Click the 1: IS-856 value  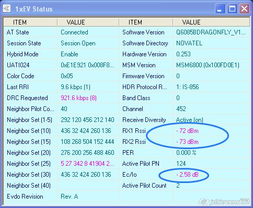188,87
